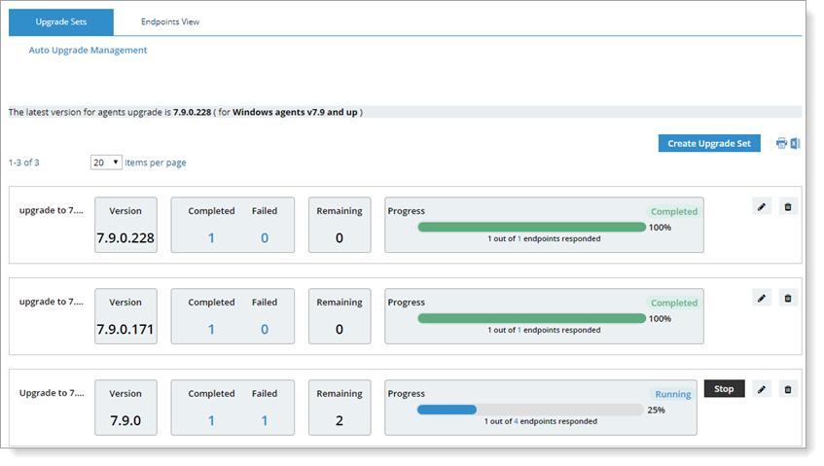824x466 pixels.
Task: View the failed endpoints count for version 7.9.0
Action: (264, 420)
